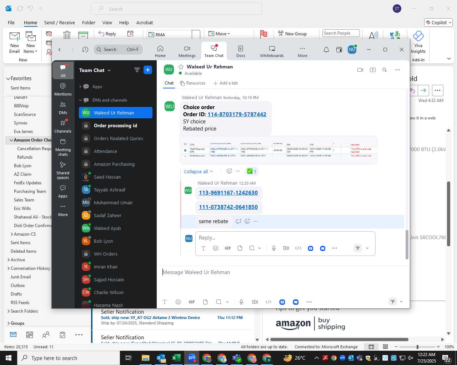Open order link 111-0738742-0641850
The image size is (457, 365).
[x=228, y=207]
